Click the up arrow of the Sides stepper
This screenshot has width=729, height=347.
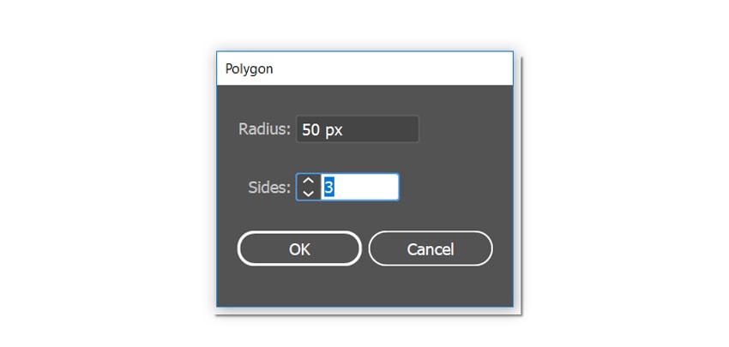[x=309, y=181]
